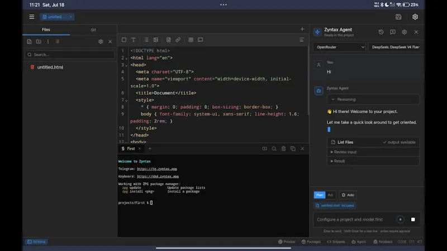This screenshot has width=447, height=251.
Task: Open Feedback from status bar
Action: (383, 242)
